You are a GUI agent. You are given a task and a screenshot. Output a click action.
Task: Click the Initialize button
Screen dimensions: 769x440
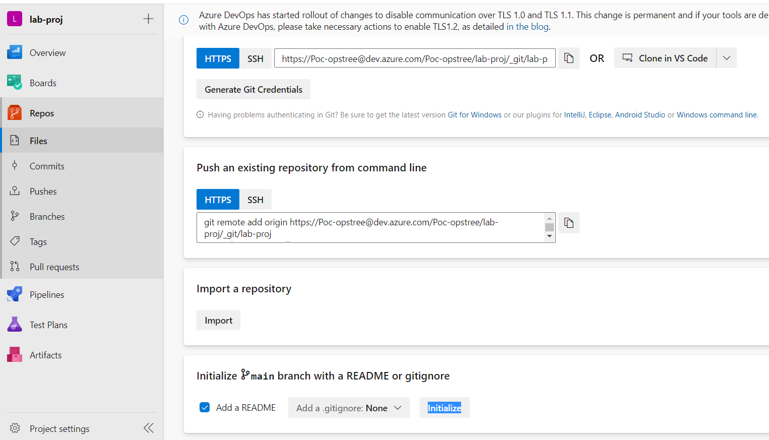(x=444, y=408)
